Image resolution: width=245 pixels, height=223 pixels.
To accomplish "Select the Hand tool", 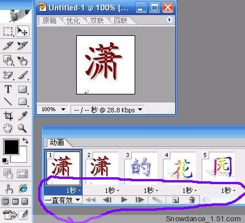I will [8, 128].
